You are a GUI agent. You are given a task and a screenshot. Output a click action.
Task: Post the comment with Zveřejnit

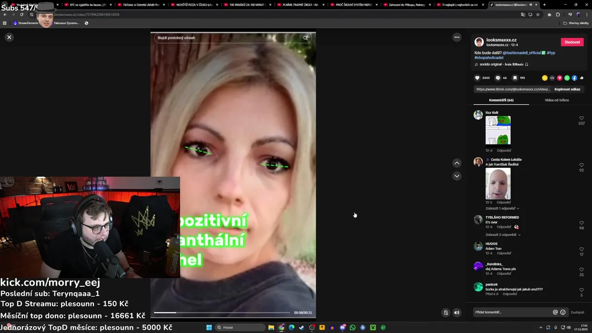coord(577,312)
